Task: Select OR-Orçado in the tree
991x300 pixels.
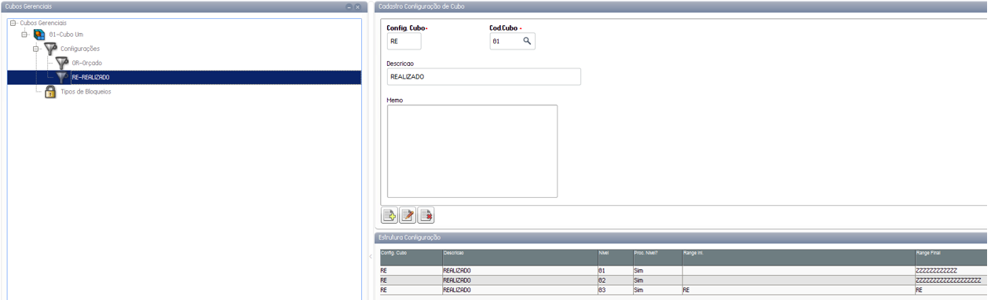Action: coord(87,63)
